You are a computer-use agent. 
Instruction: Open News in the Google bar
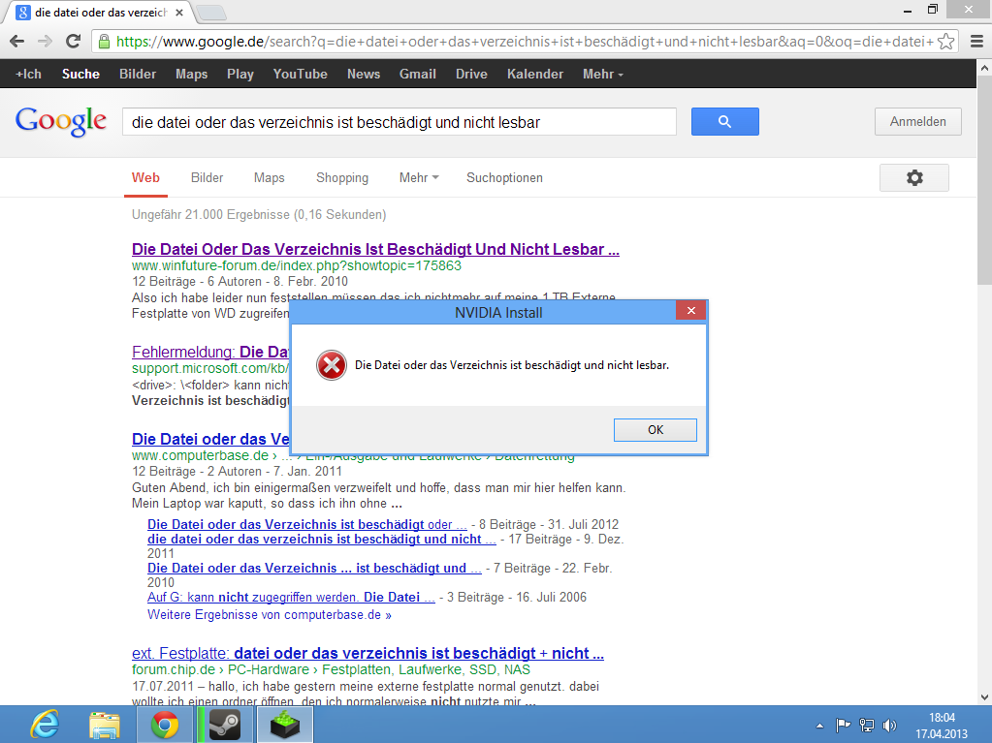click(363, 74)
